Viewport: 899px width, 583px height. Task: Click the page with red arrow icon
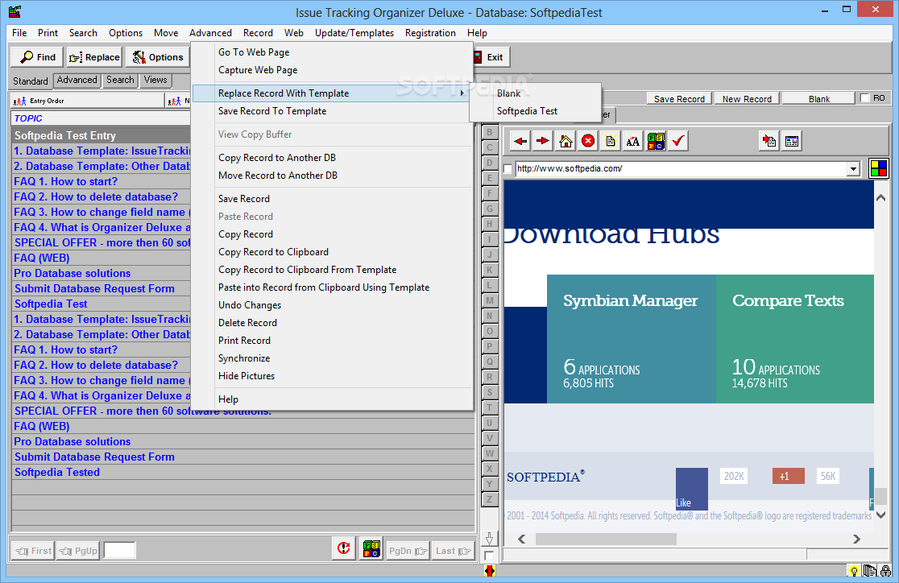point(768,141)
